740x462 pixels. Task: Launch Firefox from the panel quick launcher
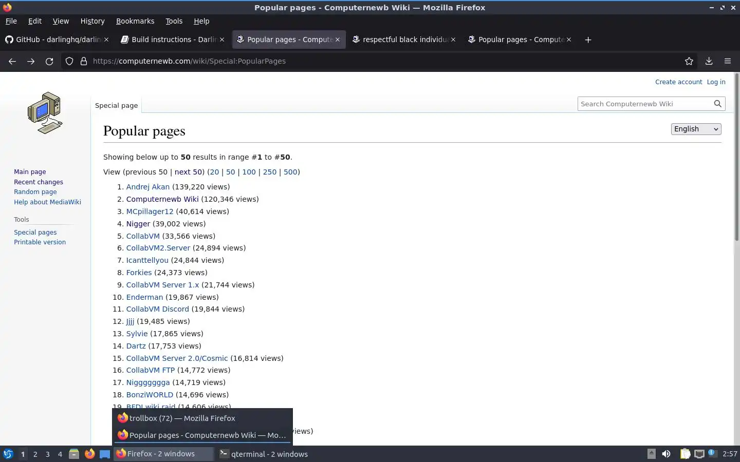point(90,454)
